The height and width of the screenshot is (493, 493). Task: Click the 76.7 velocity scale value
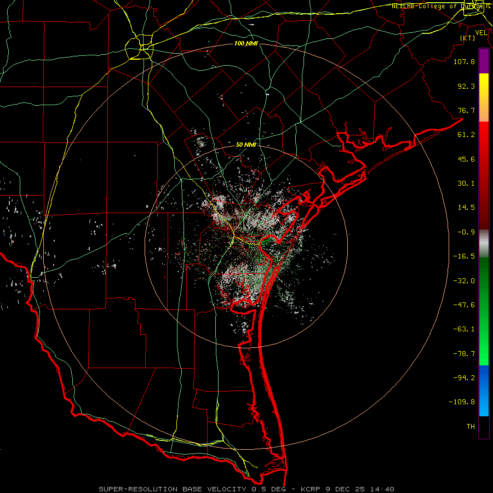click(466, 110)
